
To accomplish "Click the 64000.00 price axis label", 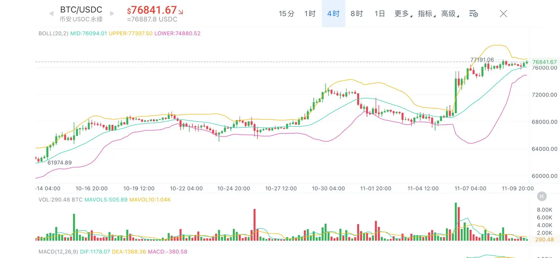I will click(544, 149).
